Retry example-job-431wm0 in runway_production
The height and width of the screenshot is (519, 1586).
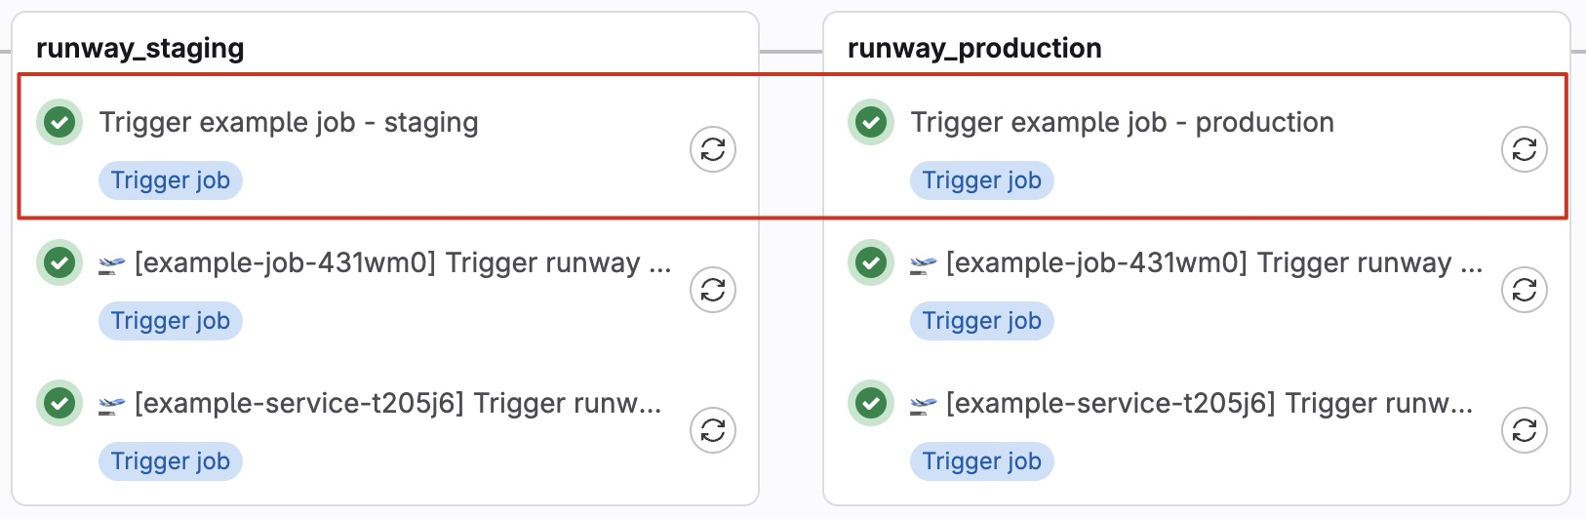point(1525,290)
